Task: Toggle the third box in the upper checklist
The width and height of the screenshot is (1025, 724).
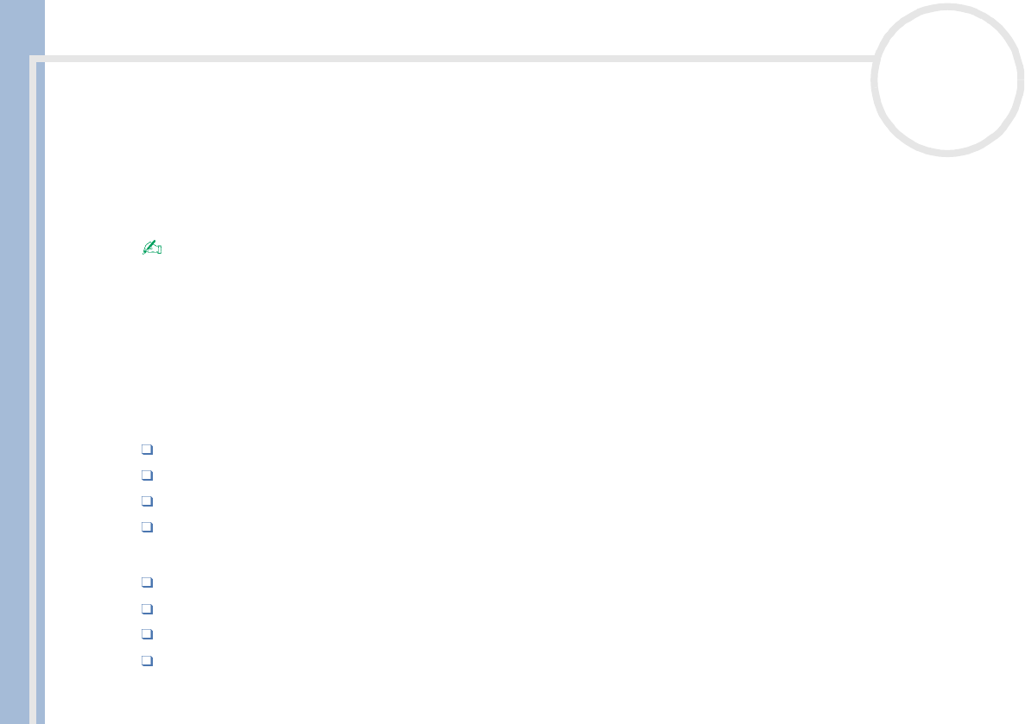Action: point(148,501)
